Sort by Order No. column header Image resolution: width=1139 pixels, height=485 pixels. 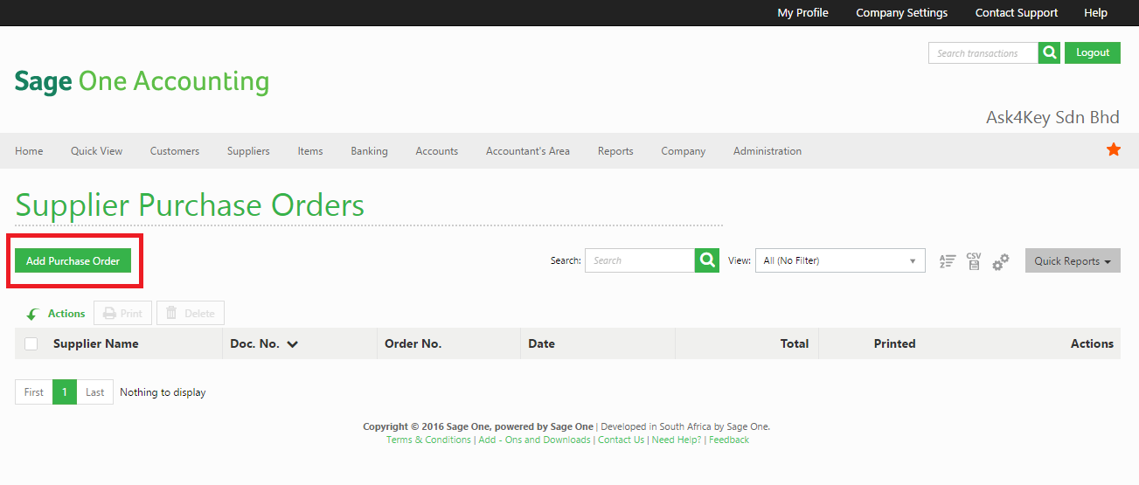click(x=413, y=343)
